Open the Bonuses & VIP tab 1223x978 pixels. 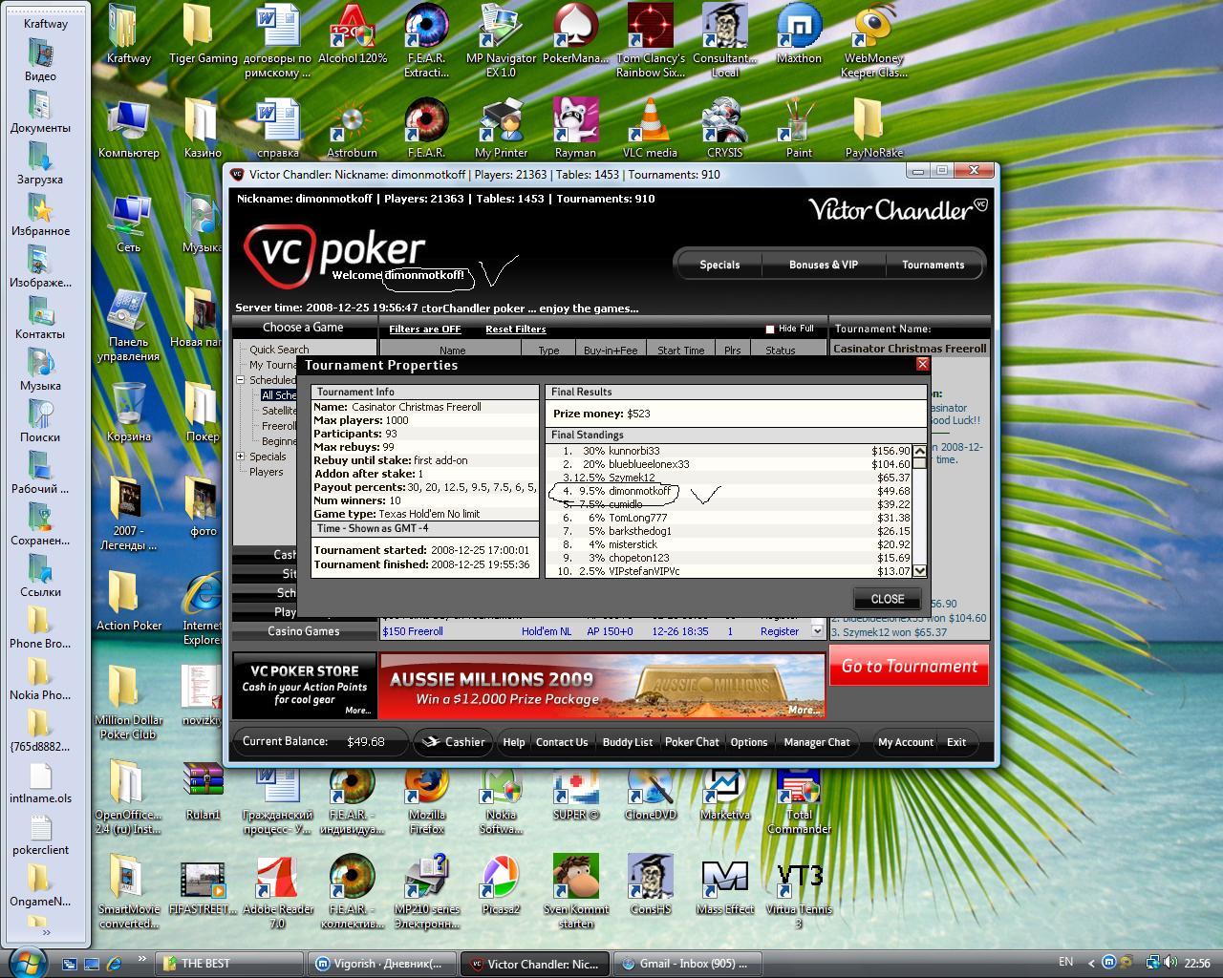tap(823, 266)
